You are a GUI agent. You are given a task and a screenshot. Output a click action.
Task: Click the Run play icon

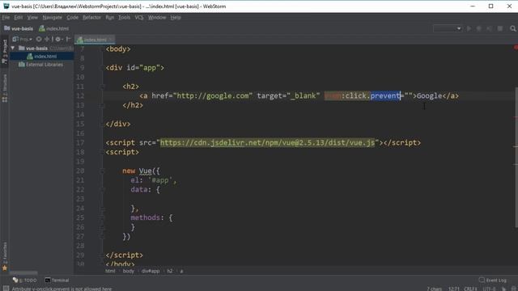click(469, 29)
